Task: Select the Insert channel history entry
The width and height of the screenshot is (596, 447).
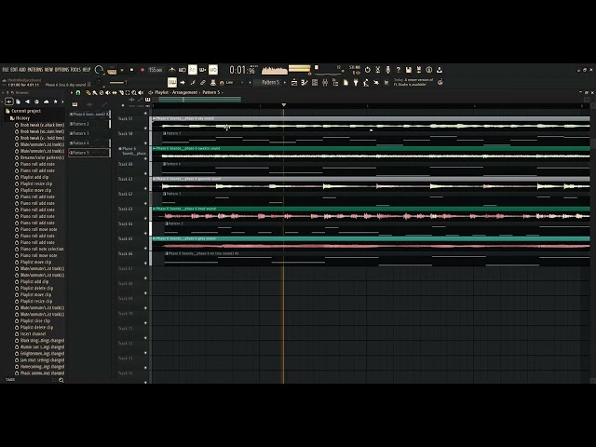Action: pos(31,333)
